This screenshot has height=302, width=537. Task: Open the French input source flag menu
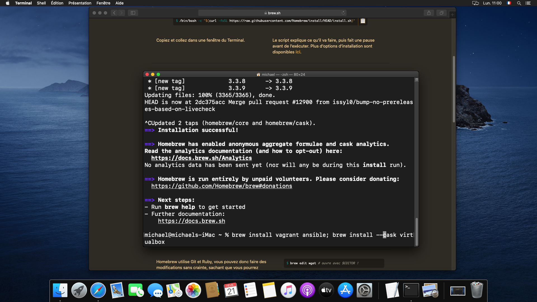509,3
